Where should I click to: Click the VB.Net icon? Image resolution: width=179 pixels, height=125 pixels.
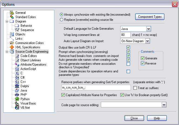pos(17,108)
